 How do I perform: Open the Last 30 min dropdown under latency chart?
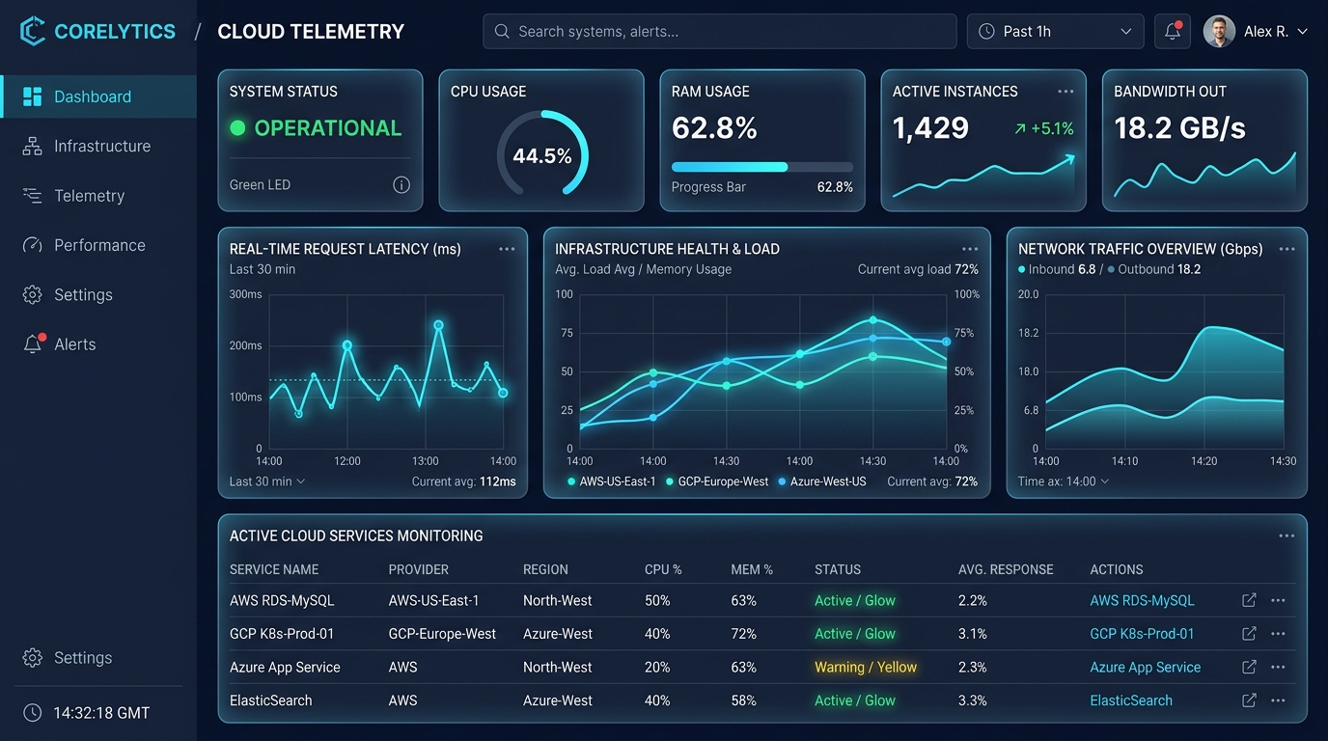[x=267, y=481]
